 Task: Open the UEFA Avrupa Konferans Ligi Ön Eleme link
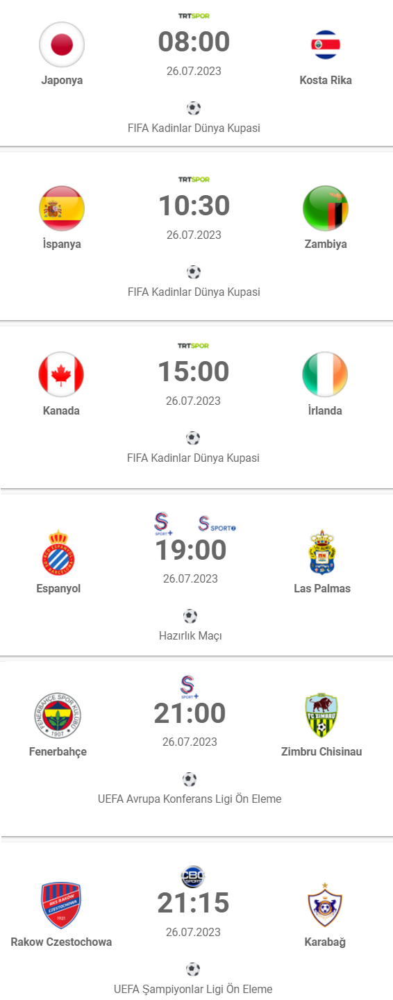pyautogui.click(x=190, y=799)
